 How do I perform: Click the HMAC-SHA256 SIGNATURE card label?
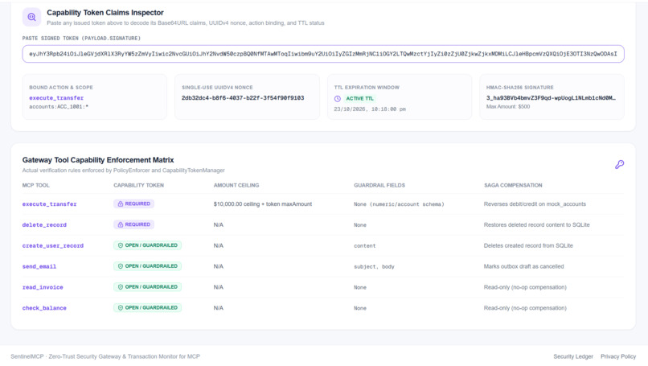pyautogui.click(x=519, y=88)
